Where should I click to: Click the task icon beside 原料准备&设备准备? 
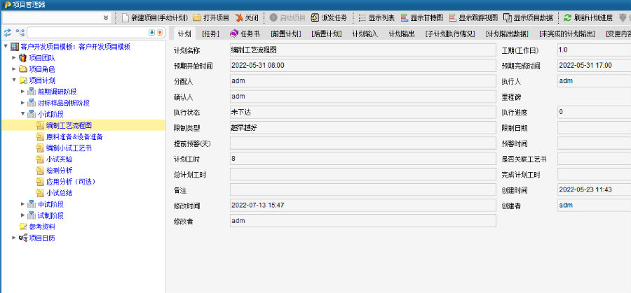[x=39, y=137]
